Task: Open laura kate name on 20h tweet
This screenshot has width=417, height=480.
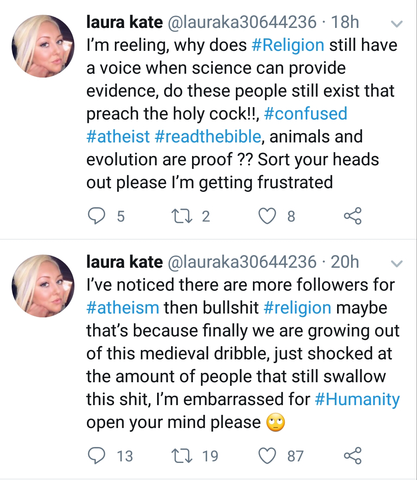Action: [x=125, y=262]
